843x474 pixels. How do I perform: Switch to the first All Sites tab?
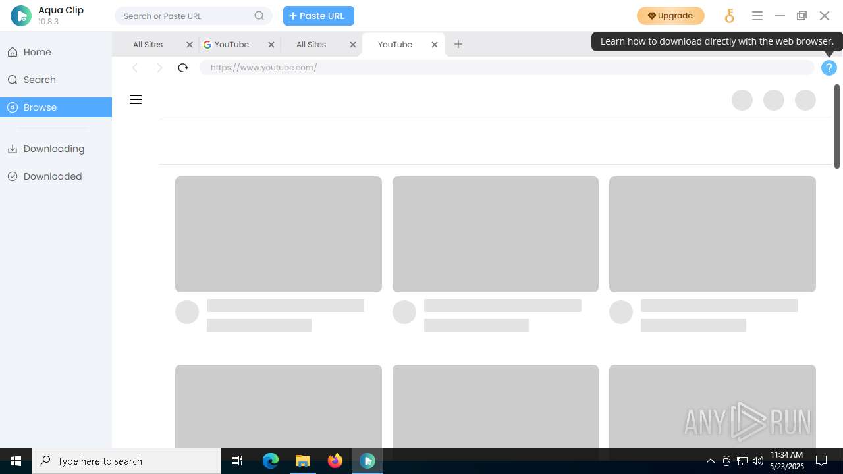[x=148, y=45]
